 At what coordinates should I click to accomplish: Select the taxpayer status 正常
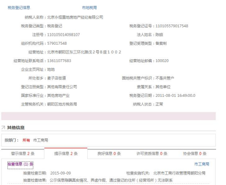click(x=159, y=104)
